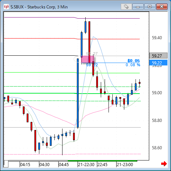The width and height of the screenshot is (171, 171).
Task: Maximize the SBUX chart window
Action: pos(150,7)
